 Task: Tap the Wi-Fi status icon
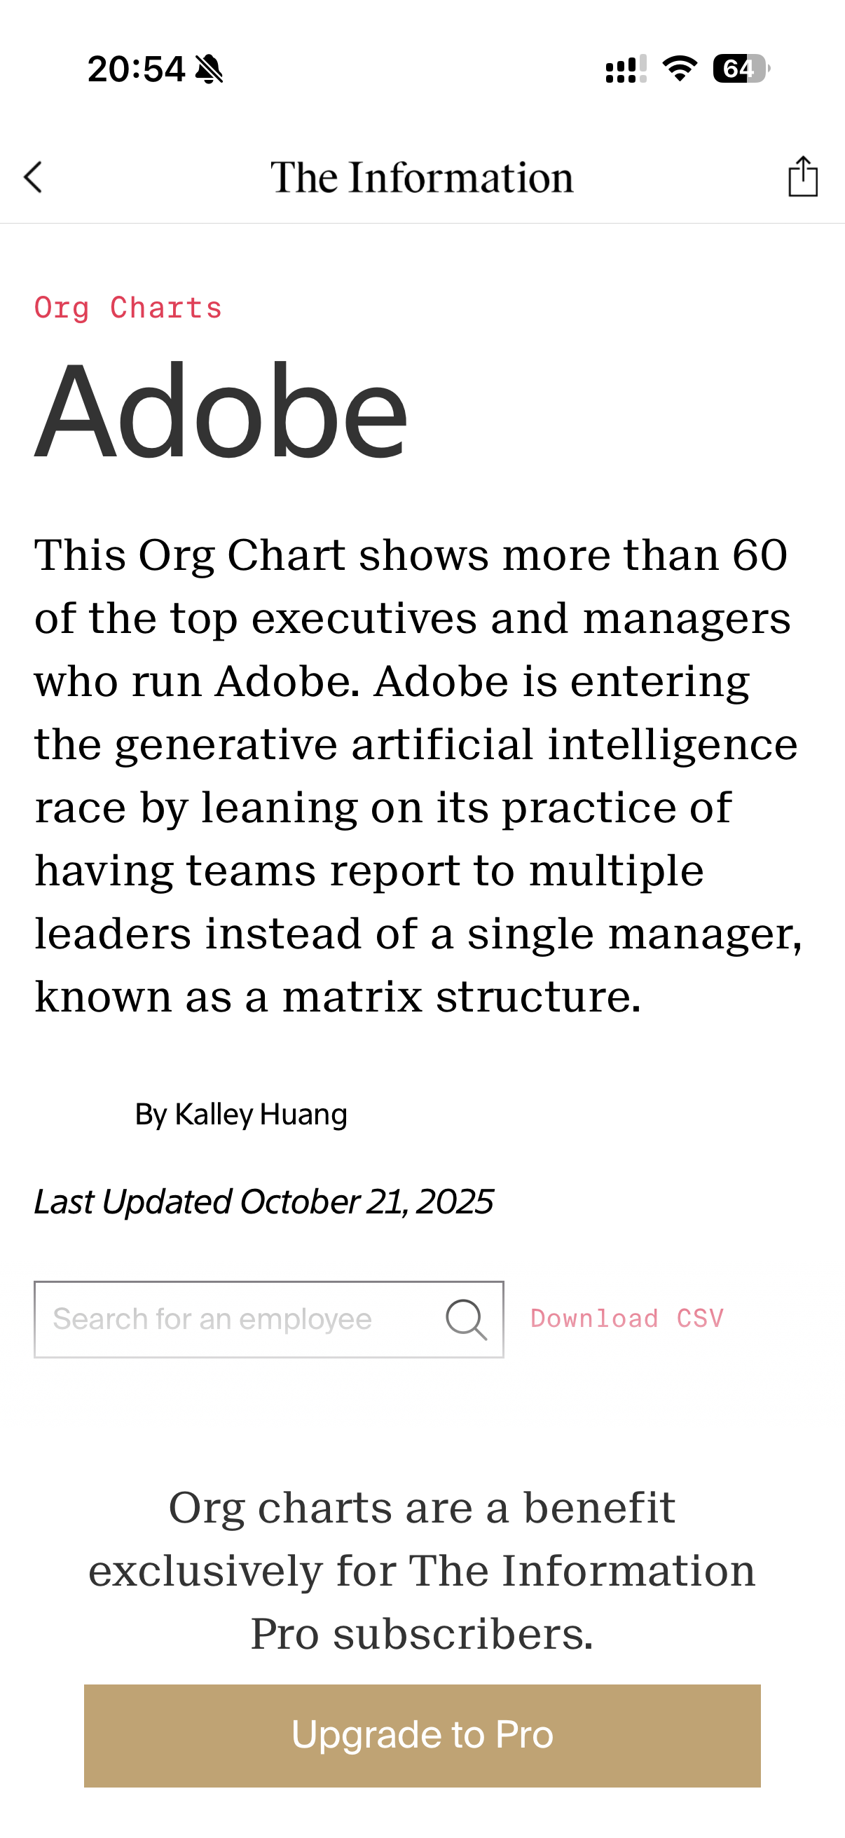point(680,69)
